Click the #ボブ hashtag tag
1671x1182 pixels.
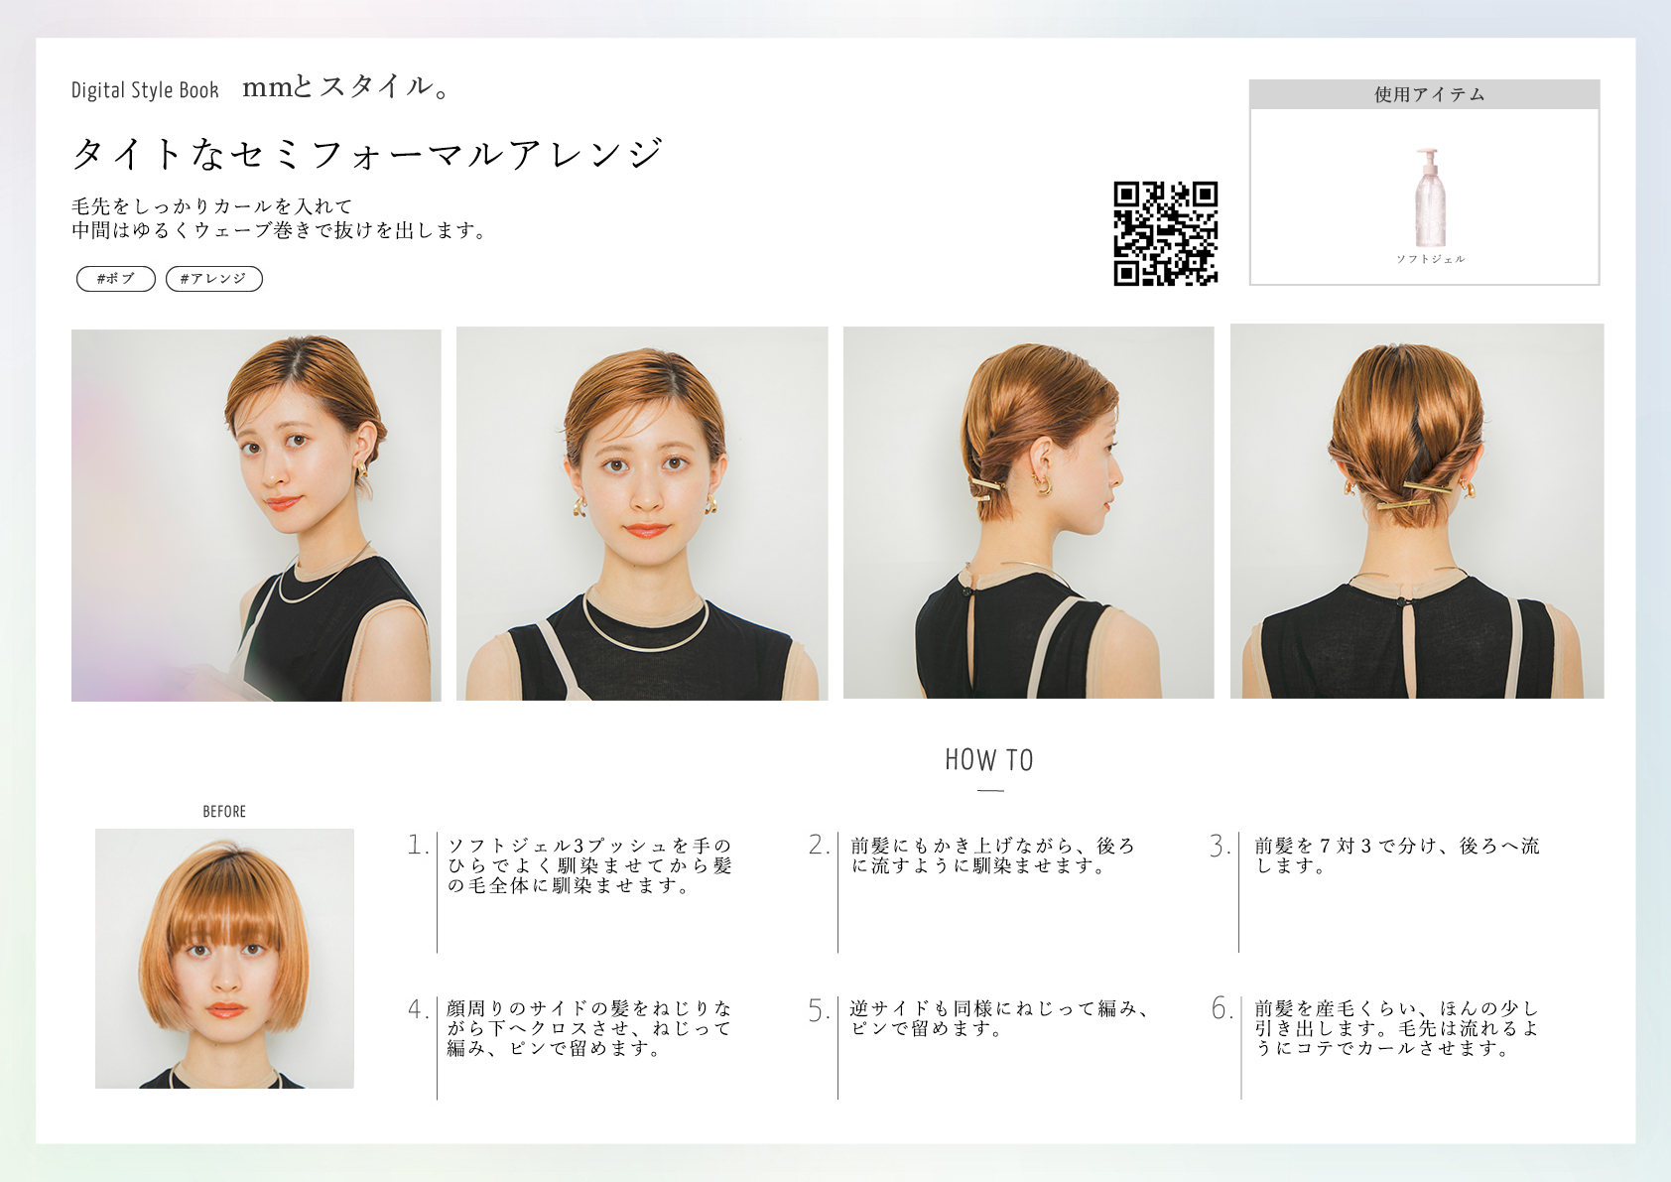[115, 279]
